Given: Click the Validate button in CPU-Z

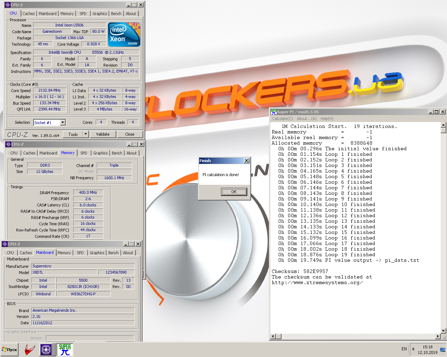Looking at the screenshot, I should click(x=103, y=134).
